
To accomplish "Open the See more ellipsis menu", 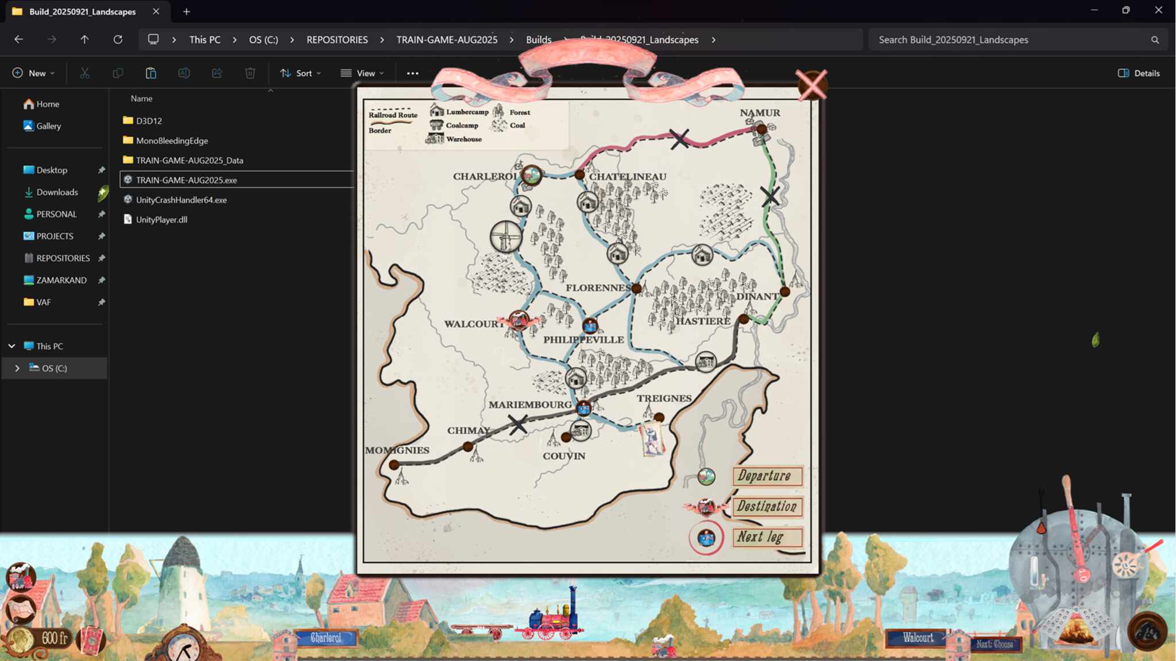I will [x=412, y=73].
